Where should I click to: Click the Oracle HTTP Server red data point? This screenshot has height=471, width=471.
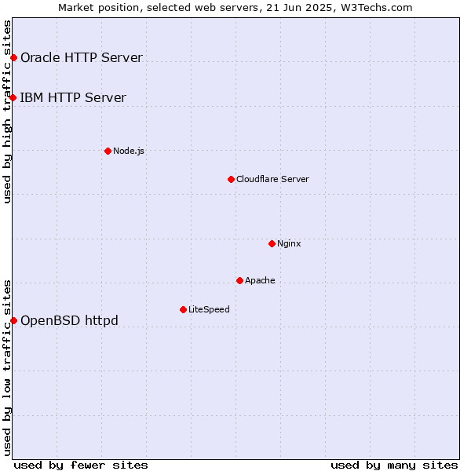coord(14,57)
